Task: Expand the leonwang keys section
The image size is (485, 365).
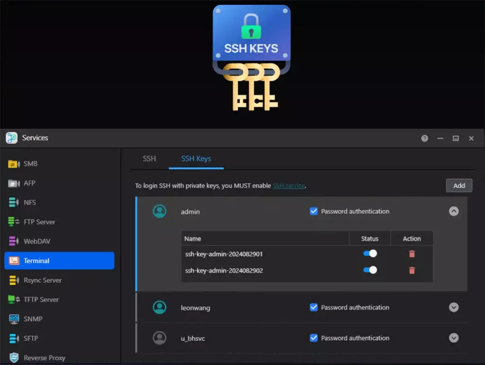Action: (454, 307)
